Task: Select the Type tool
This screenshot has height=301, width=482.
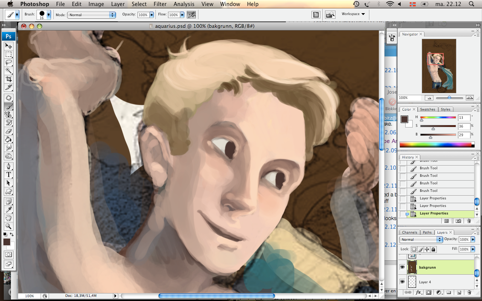Action: pos(9,175)
